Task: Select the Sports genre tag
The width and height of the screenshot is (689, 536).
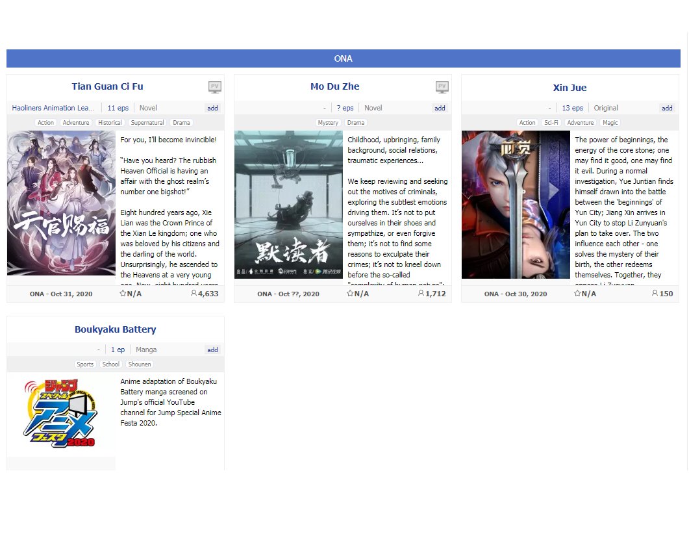Action: (85, 364)
